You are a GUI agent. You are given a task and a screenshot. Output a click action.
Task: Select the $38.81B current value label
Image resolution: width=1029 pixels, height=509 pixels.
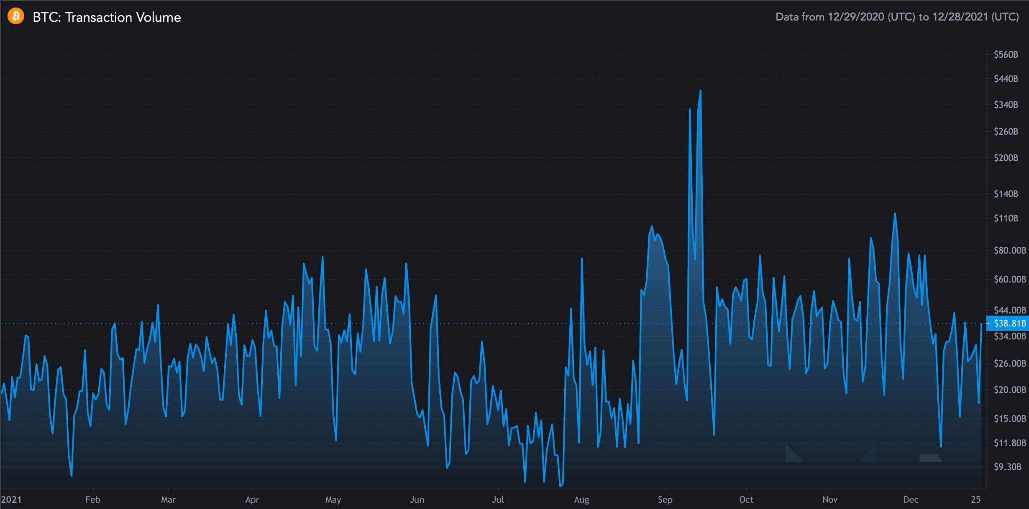click(1008, 323)
